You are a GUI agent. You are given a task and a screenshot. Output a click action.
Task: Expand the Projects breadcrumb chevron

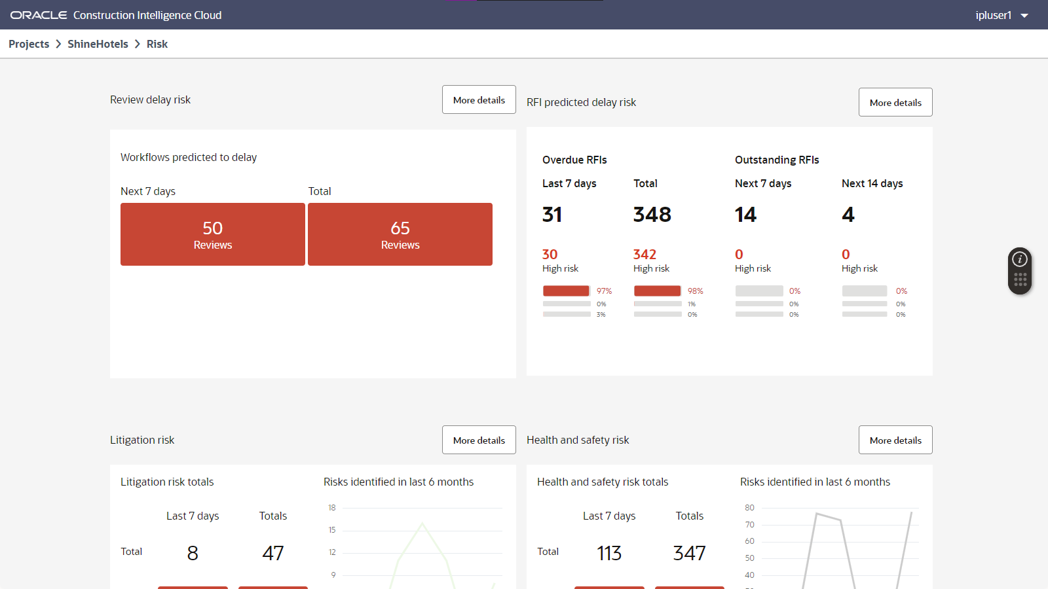tap(58, 44)
